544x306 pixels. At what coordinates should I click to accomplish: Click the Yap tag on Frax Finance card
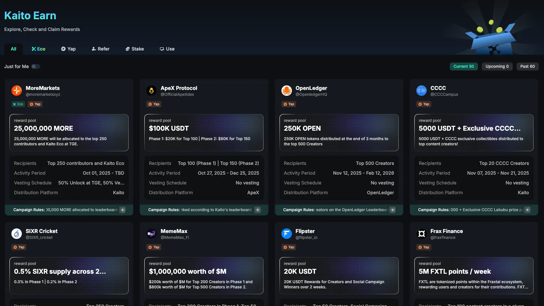424,247
